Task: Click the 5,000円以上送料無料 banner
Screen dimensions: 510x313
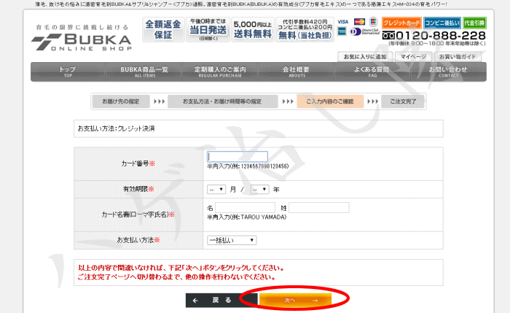Action: point(253,30)
